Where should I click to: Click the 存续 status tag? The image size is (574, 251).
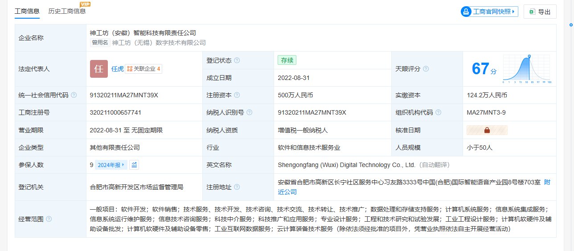(287, 60)
